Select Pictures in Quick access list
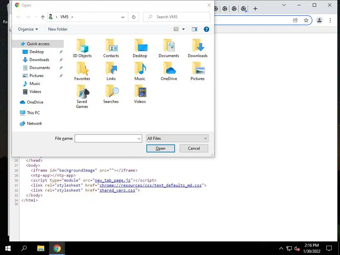The width and height of the screenshot is (340, 255). pyautogui.click(x=37, y=76)
